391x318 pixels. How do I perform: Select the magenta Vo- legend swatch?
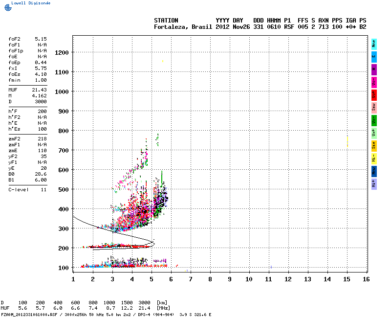point(374,82)
